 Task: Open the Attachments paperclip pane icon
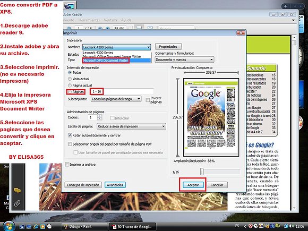pos(17,203)
